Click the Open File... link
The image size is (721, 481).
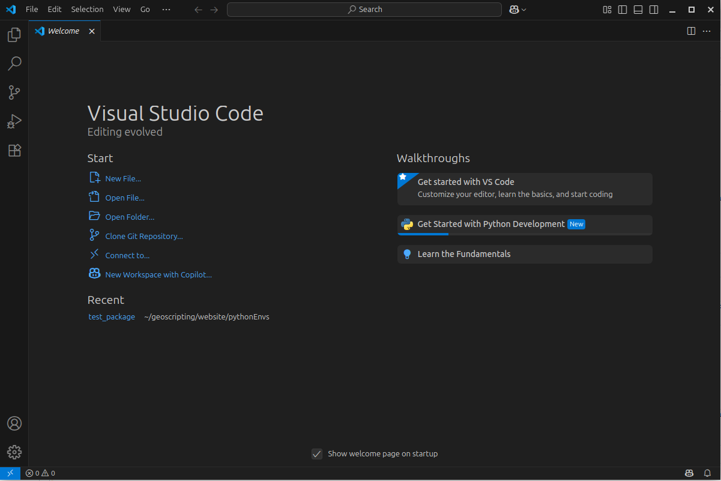tap(125, 198)
